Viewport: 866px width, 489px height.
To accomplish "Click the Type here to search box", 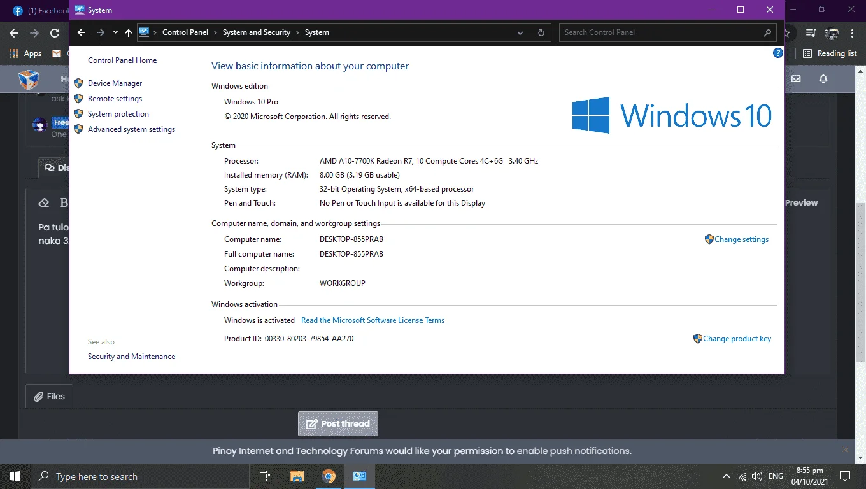I will [x=139, y=476].
